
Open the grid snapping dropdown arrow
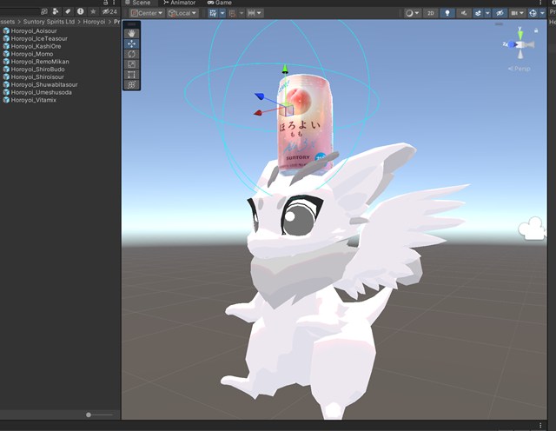coord(242,13)
